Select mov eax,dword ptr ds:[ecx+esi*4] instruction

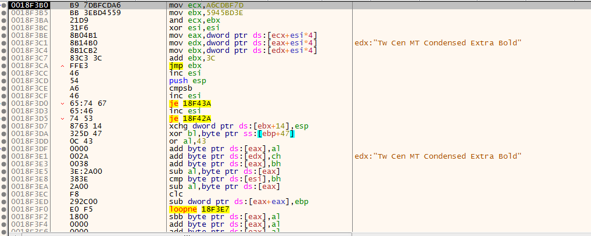point(243,35)
